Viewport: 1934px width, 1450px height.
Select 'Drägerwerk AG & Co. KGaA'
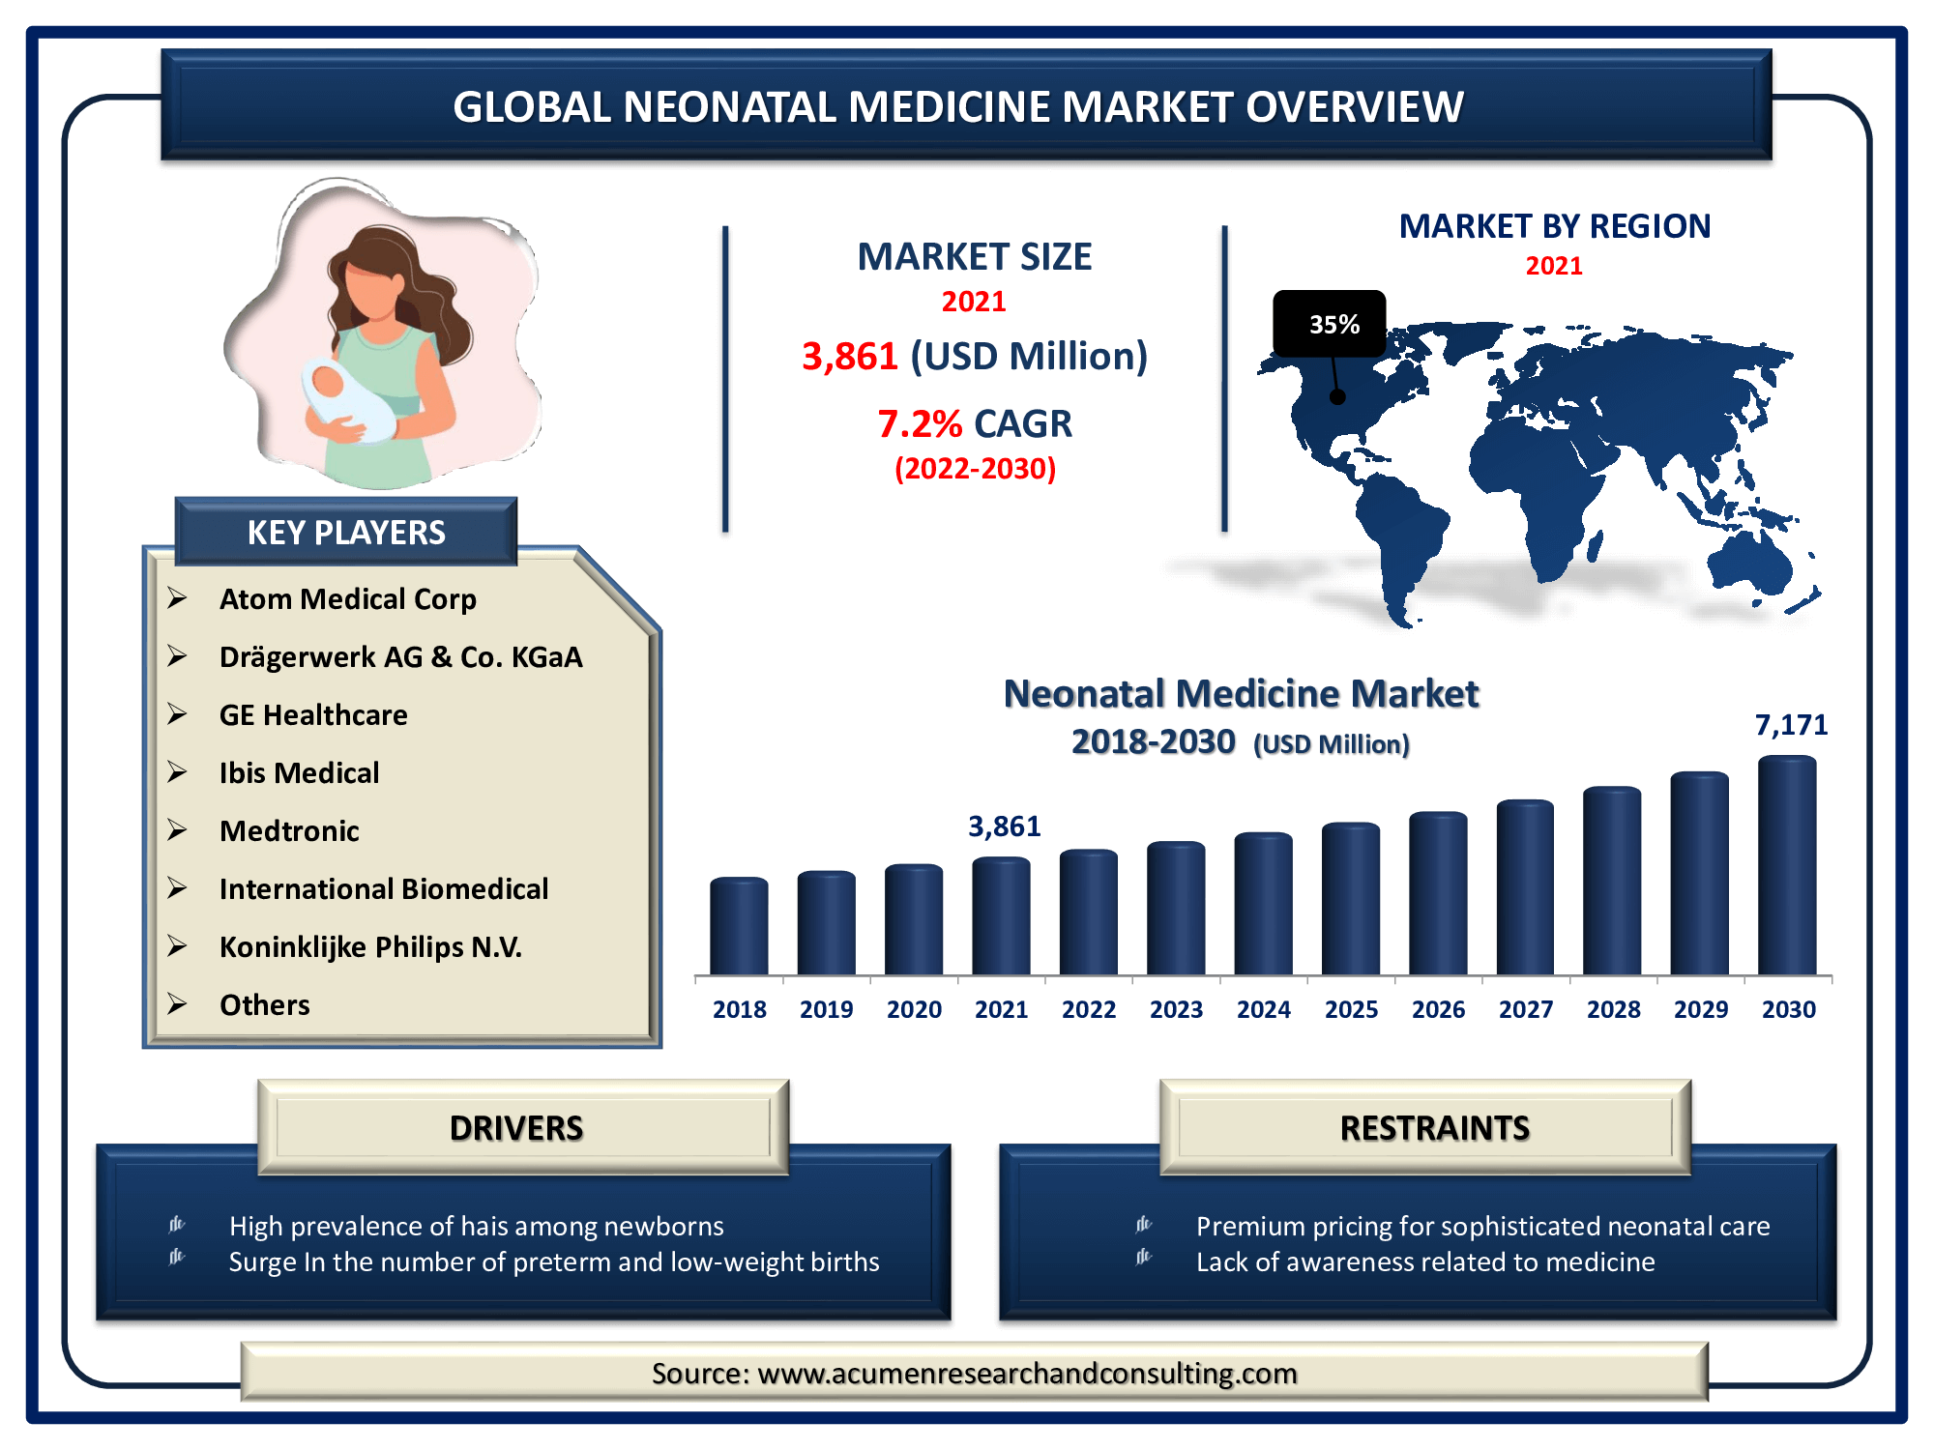pyautogui.click(x=401, y=657)
